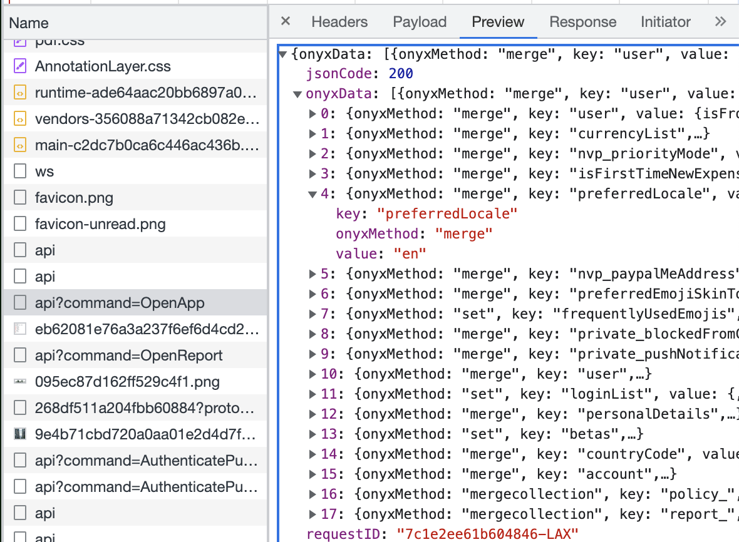Collapse the root JSON object
Screen dimensions: 739x542
[283, 54]
